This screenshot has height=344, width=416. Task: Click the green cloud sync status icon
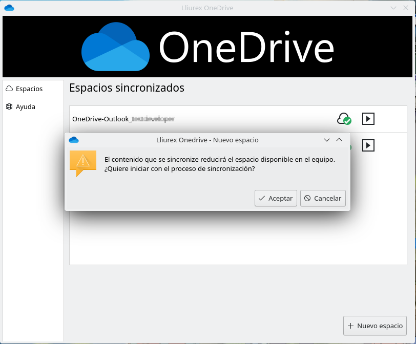click(x=344, y=119)
